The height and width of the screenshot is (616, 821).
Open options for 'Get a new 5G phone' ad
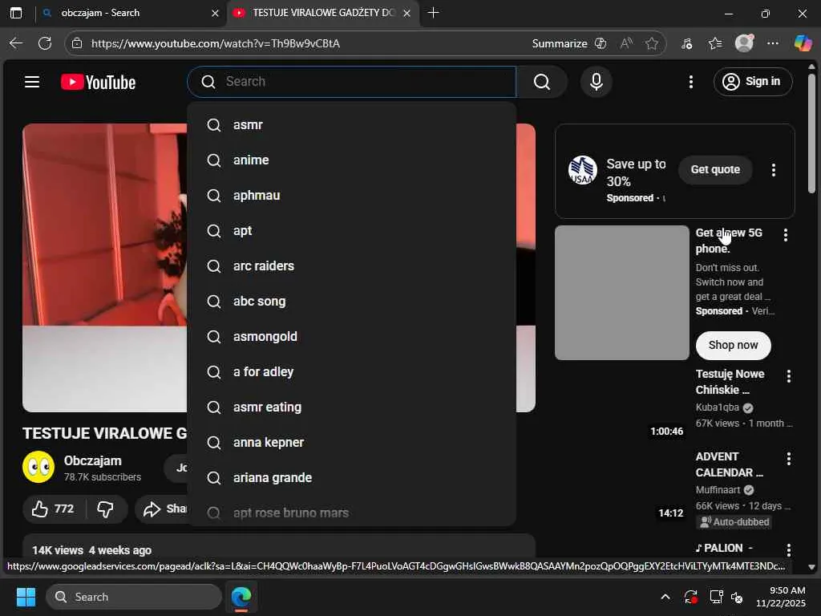(786, 235)
